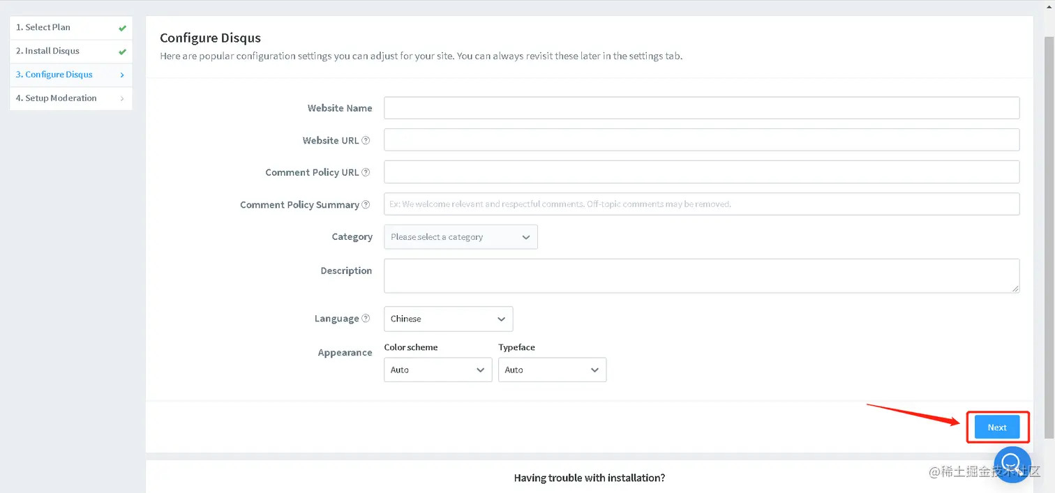This screenshot has height=493, width=1055.
Task: Click the Configure Disqus heading
Action: [210, 38]
